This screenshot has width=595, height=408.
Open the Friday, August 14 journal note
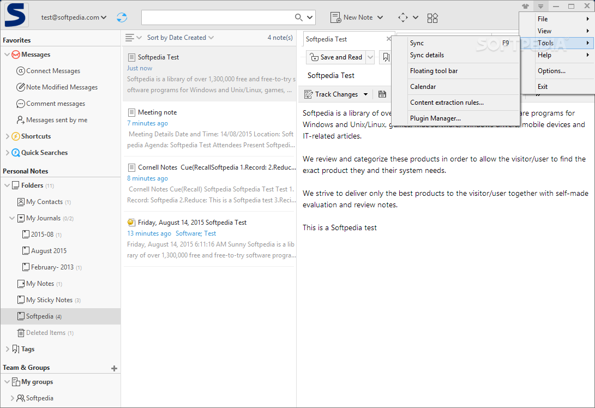209,239
